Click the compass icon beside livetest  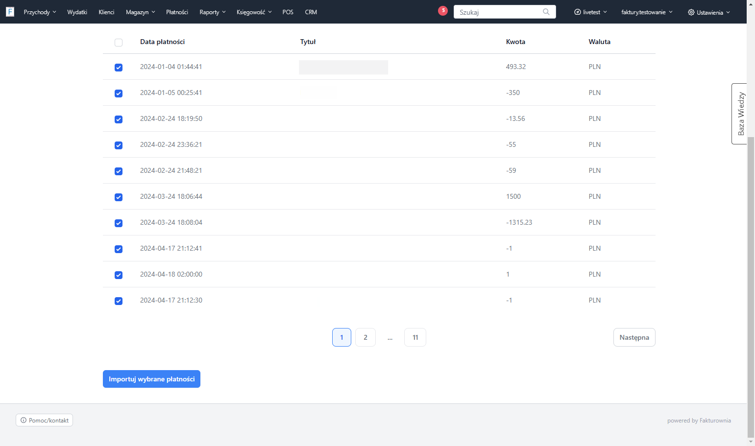tap(578, 12)
